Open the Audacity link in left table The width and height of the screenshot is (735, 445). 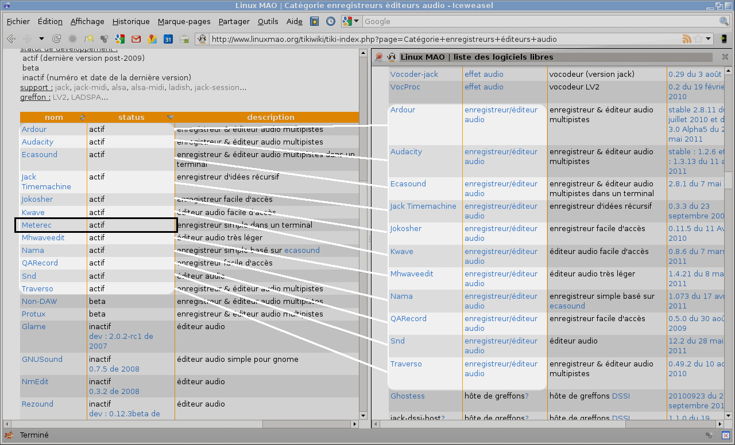(37, 142)
